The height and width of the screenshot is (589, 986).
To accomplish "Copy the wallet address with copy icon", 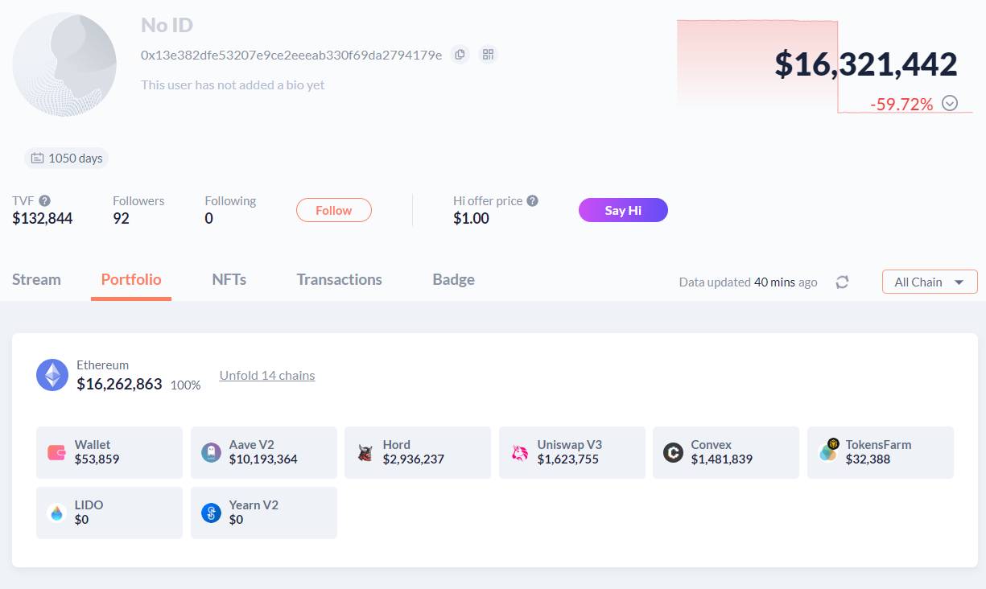I will [460, 55].
